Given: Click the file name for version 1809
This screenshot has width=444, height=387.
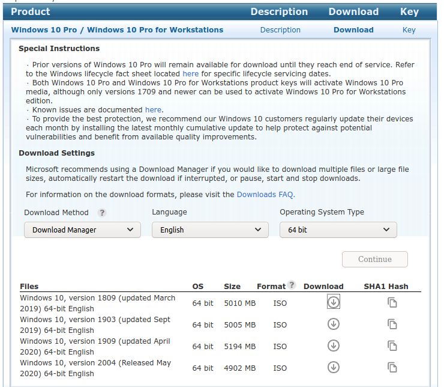Looking at the screenshot, I should click(97, 303).
